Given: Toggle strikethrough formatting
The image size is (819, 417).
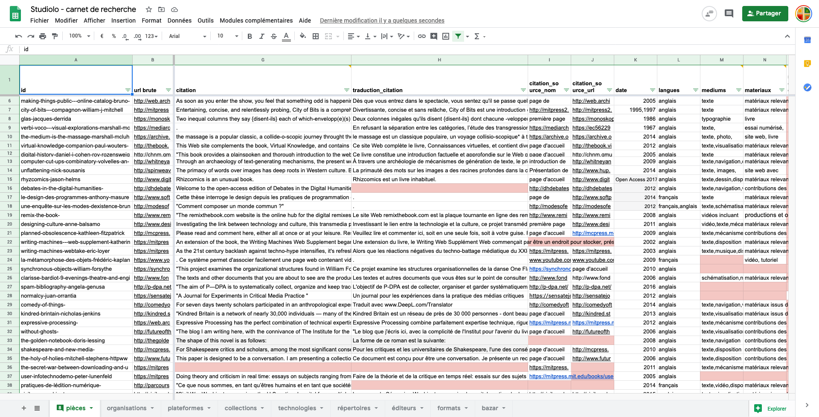Looking at the screenshot, I should pyautogui.click(x=274, y=36).
